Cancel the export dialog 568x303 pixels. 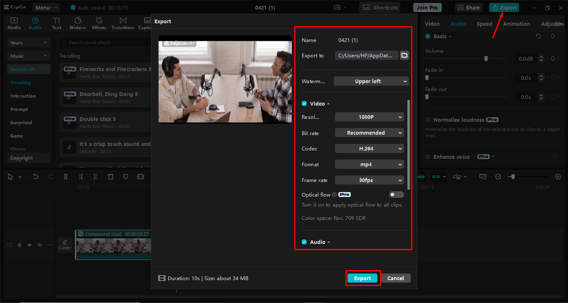tap(395, 278)
